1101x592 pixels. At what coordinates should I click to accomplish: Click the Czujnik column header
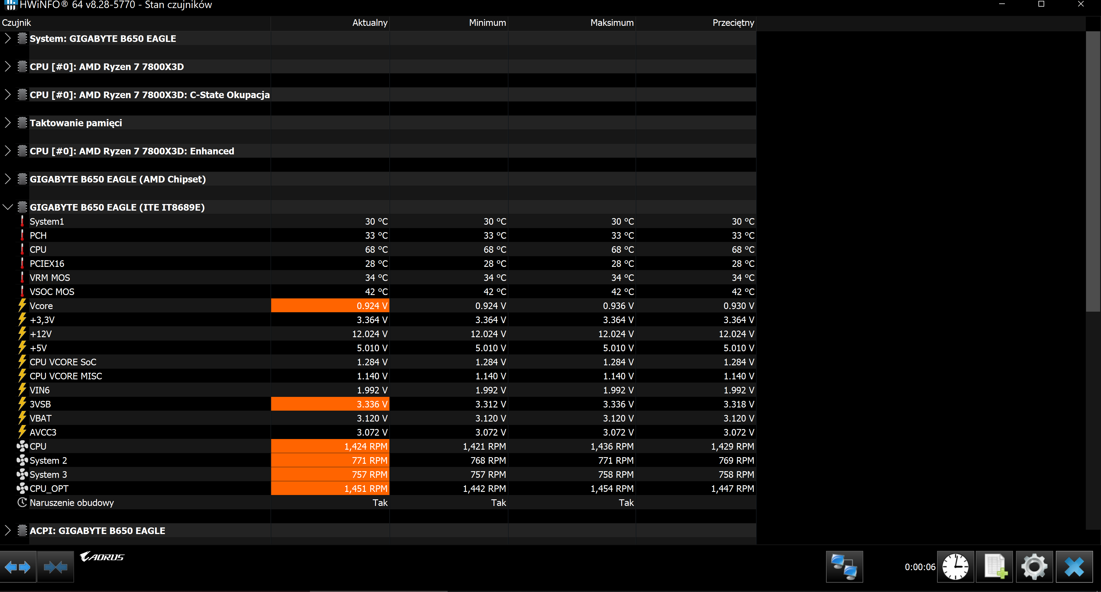tap(135, 23)
